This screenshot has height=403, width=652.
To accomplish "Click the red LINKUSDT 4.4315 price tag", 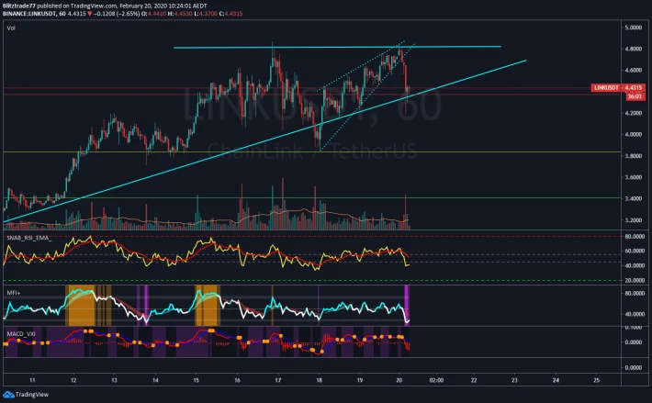I will 618,87.
